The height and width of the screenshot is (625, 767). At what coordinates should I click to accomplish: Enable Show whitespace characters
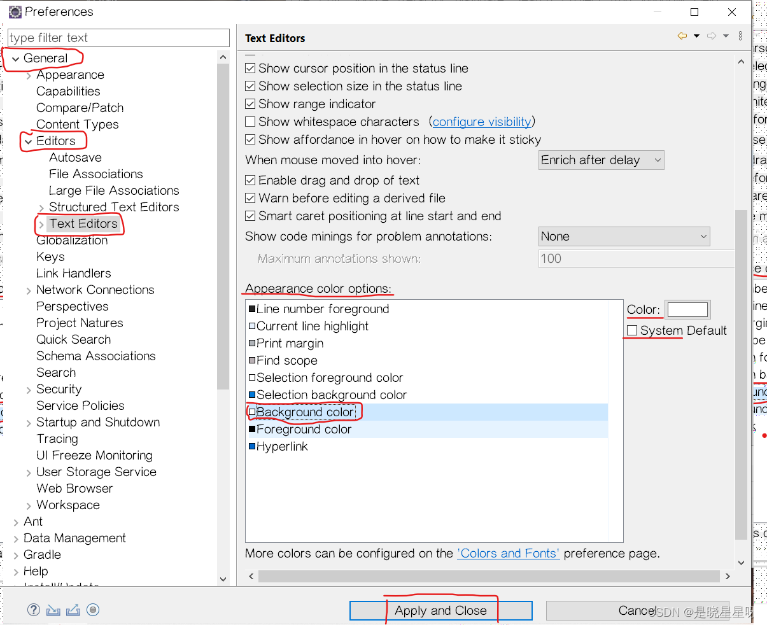[x=251, y=122]
